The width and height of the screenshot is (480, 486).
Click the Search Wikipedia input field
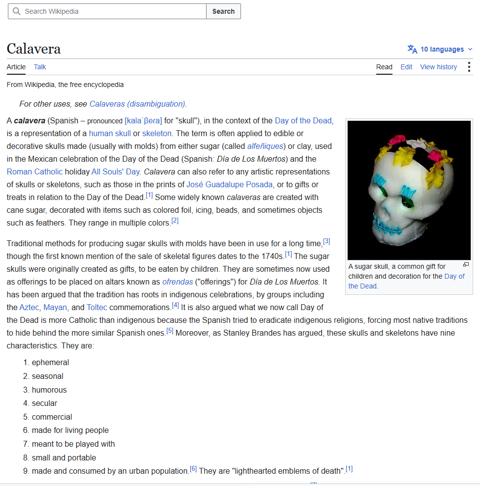(x=107, y=11)
